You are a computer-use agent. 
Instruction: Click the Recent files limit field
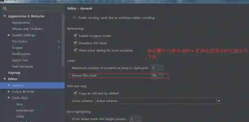click(x=157, y=76)
